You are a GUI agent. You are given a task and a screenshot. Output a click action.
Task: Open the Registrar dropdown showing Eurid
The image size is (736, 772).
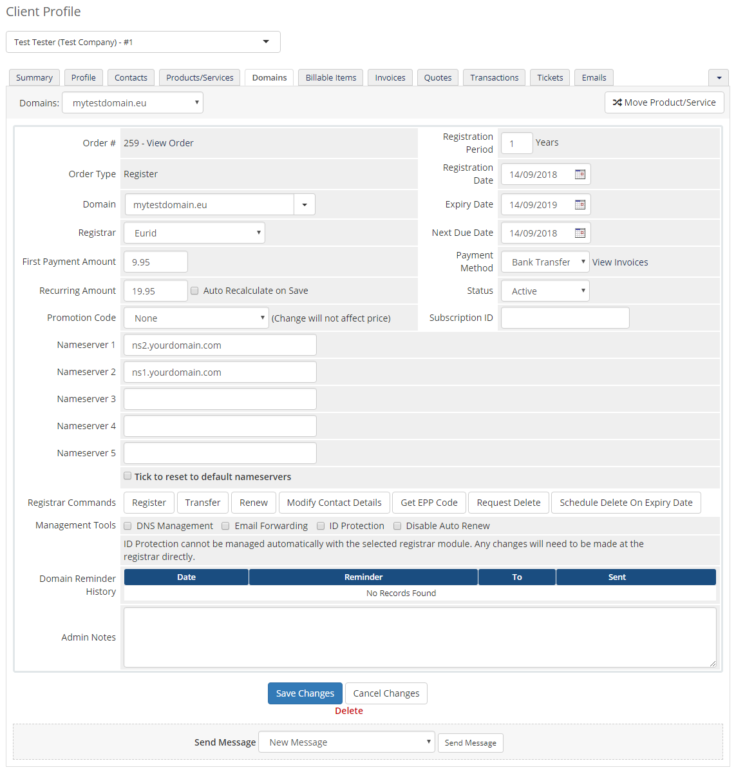(x=194, y=233)
